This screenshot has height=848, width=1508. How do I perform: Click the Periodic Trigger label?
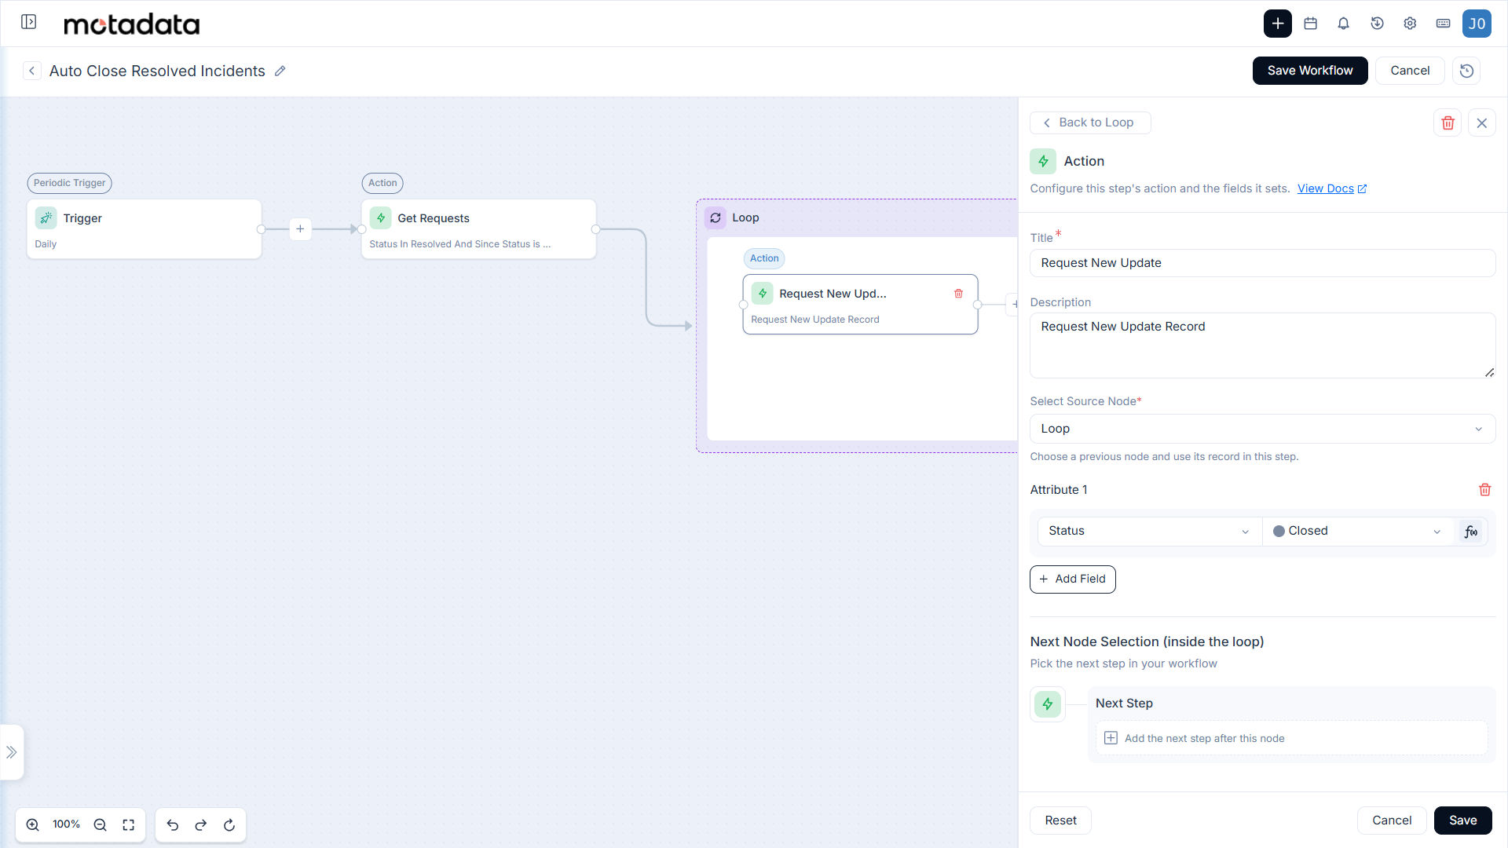pos(69,183)
